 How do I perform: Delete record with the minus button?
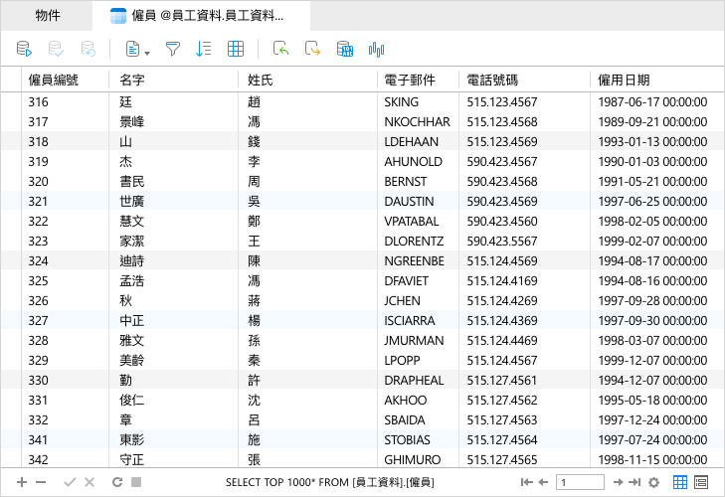click(x=41, y=482)
